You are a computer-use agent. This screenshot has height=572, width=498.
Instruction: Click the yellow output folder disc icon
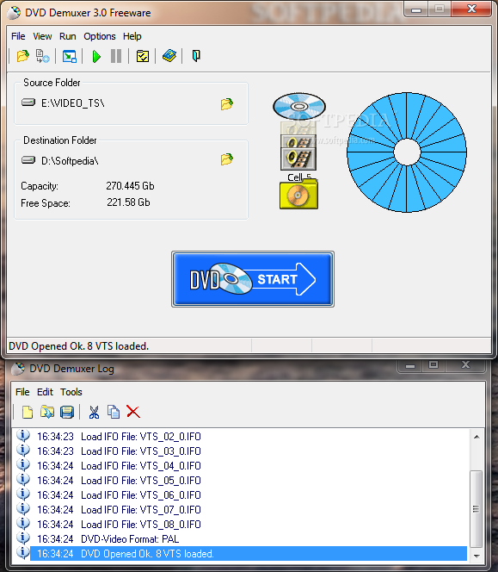click(298, 194)
